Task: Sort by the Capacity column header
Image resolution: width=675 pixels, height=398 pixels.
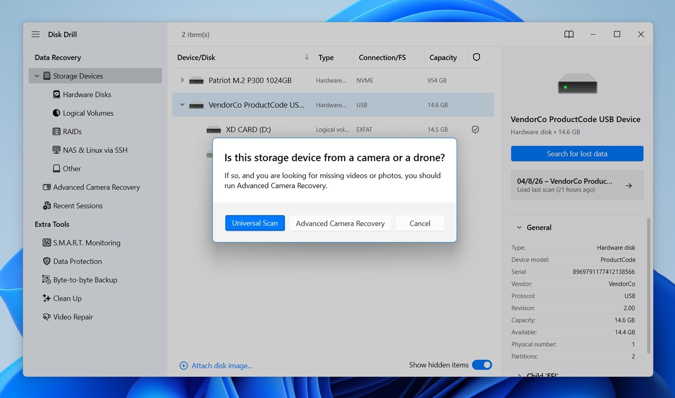Action: click(x=443, y=57)
